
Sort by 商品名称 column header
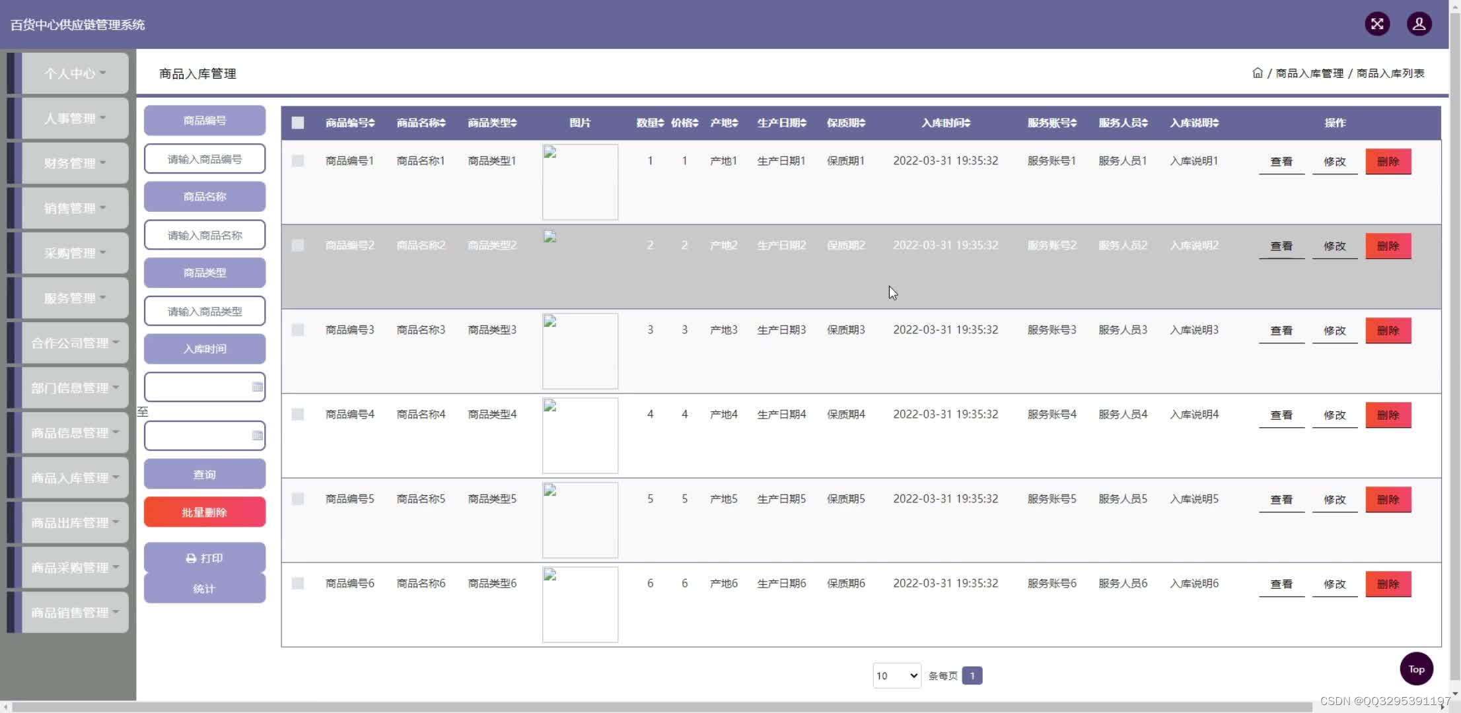(421, 123)
